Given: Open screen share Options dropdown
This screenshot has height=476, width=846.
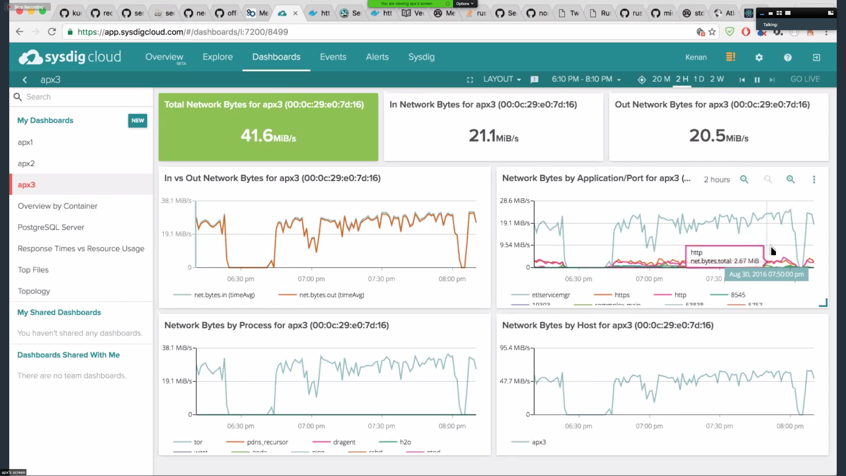Looking at the screenshot, I should click(x=465, y=4).
